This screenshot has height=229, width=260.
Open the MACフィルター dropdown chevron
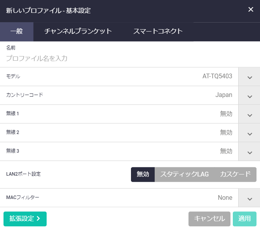(x=250, y=198)
